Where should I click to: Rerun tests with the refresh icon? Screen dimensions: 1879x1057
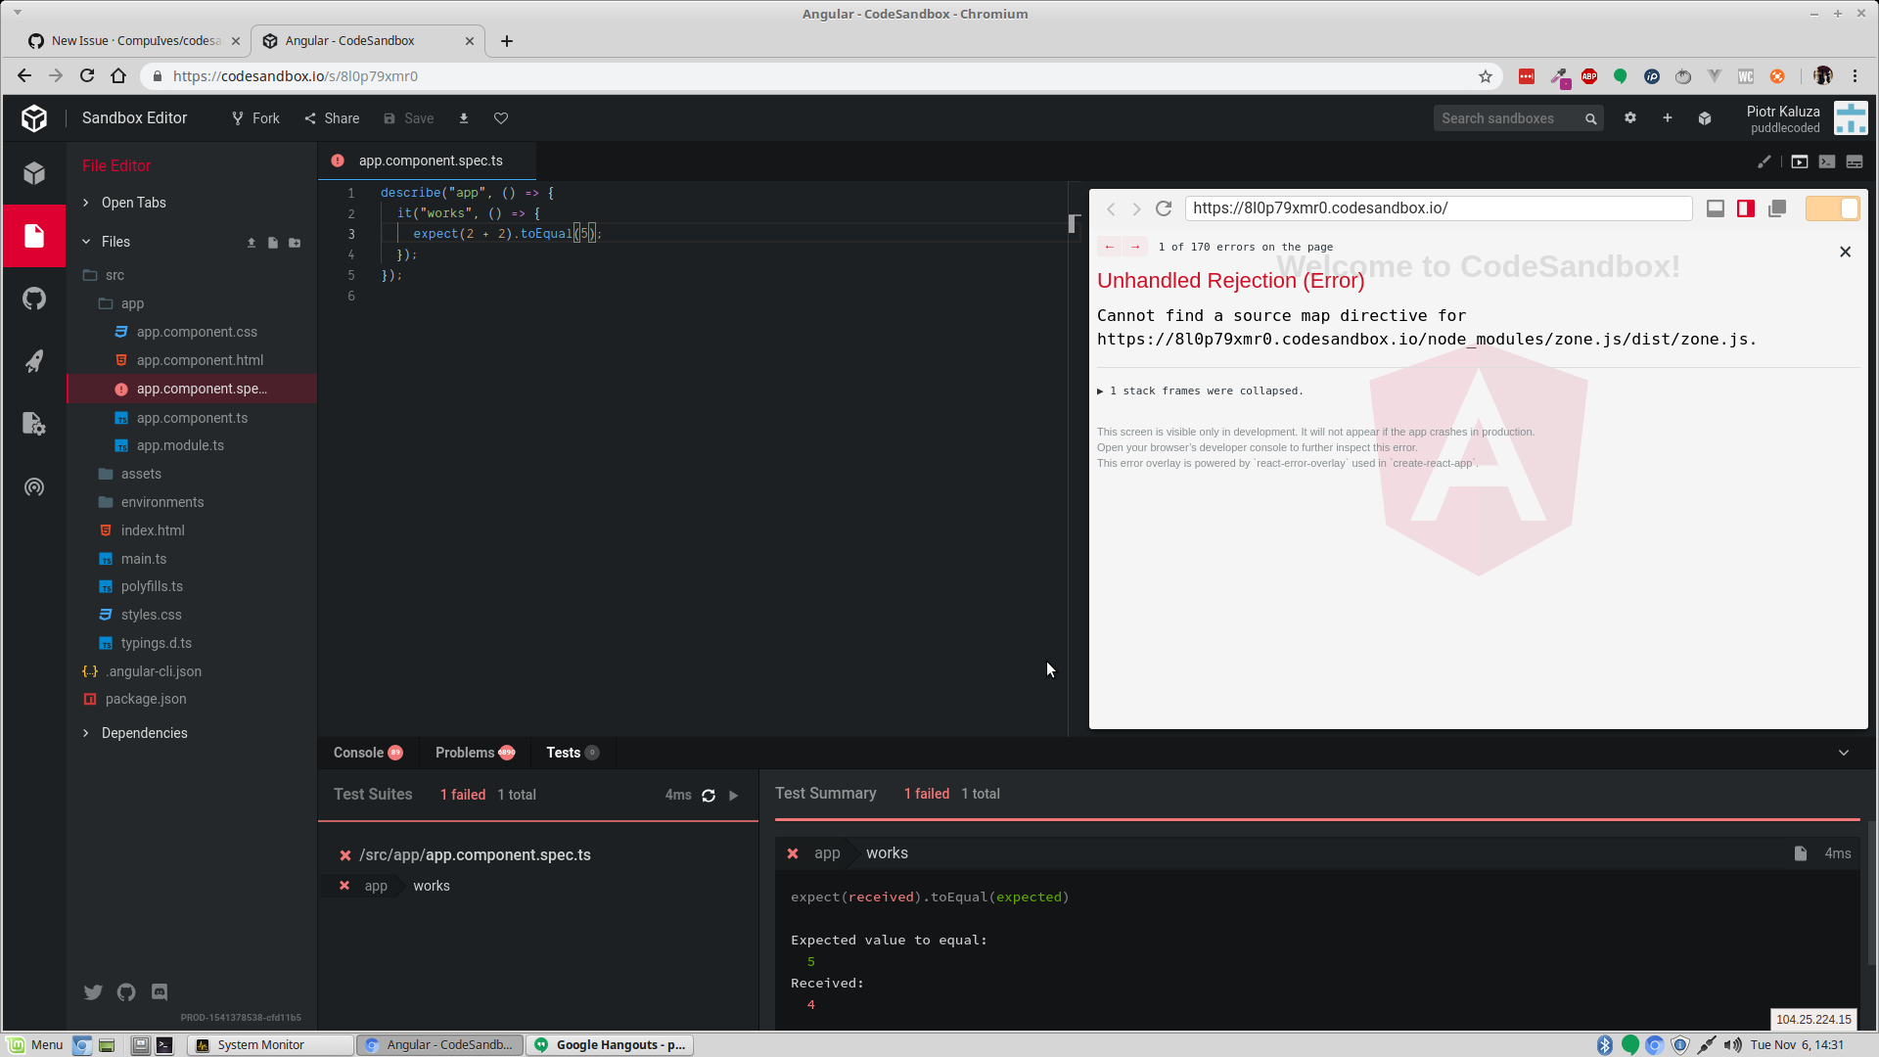coord(708,796)
